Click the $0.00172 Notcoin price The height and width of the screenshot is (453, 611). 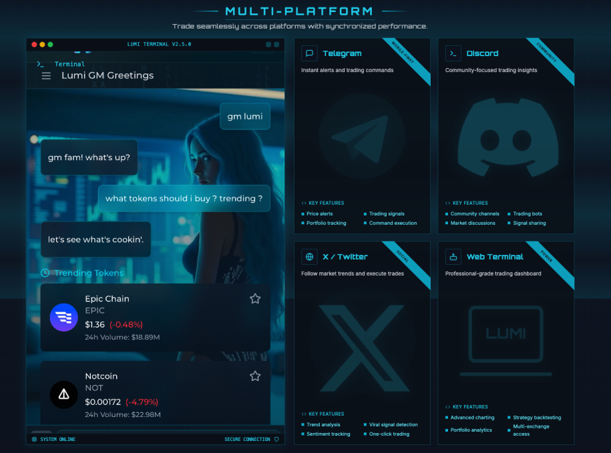pyautogui.click(x=103, y=402)
